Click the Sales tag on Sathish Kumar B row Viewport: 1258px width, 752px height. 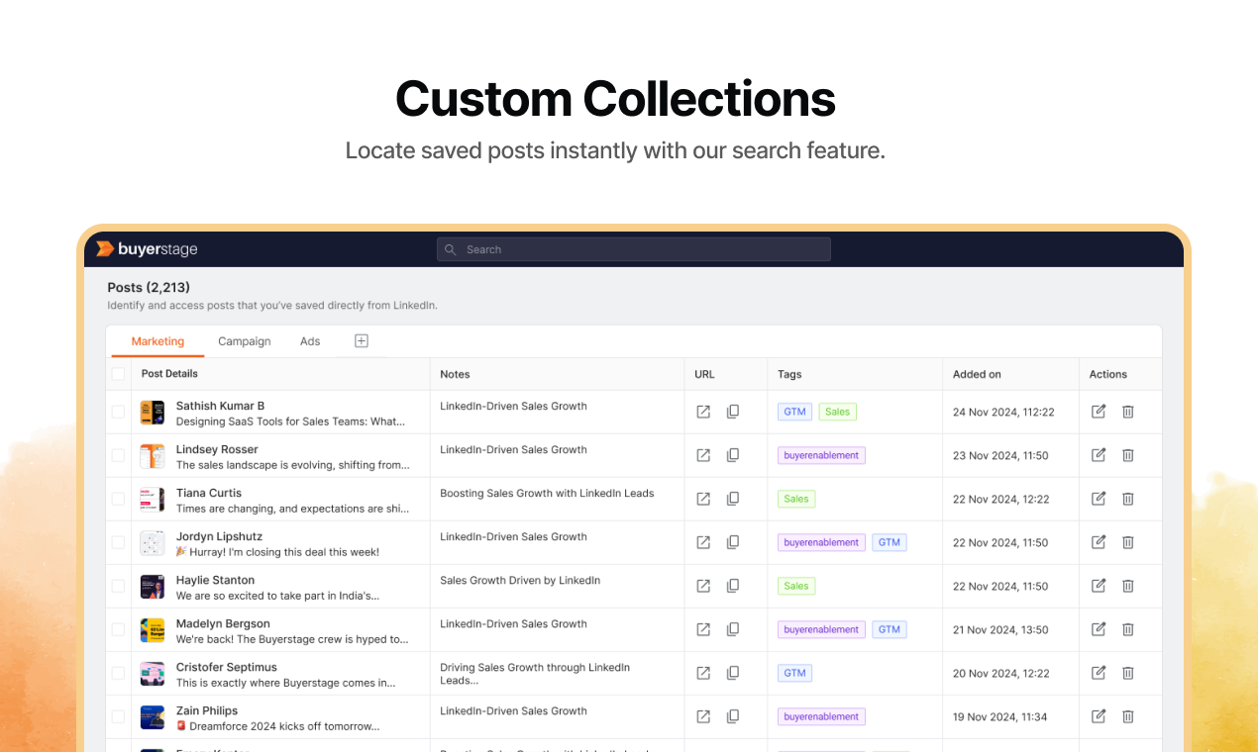(x=837, y=412)
